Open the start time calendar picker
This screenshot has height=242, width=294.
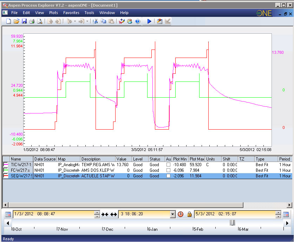8,214
